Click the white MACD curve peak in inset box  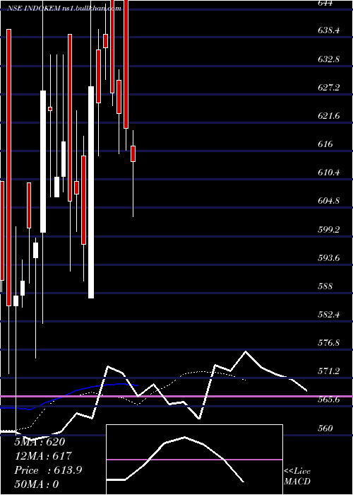click(185, 438)
